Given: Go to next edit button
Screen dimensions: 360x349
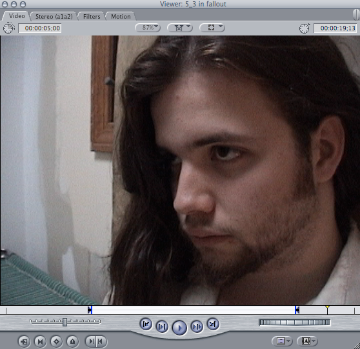Looking at the screenshot, I should pyautogui.click(x=213, y=324).
